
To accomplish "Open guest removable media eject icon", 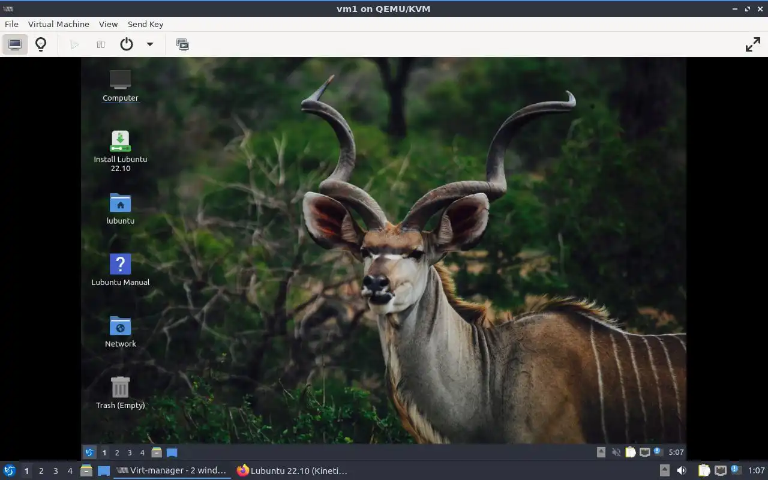I will (601, 452).
